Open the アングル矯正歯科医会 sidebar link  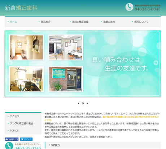pyautogui.click(x=22, y=123)
